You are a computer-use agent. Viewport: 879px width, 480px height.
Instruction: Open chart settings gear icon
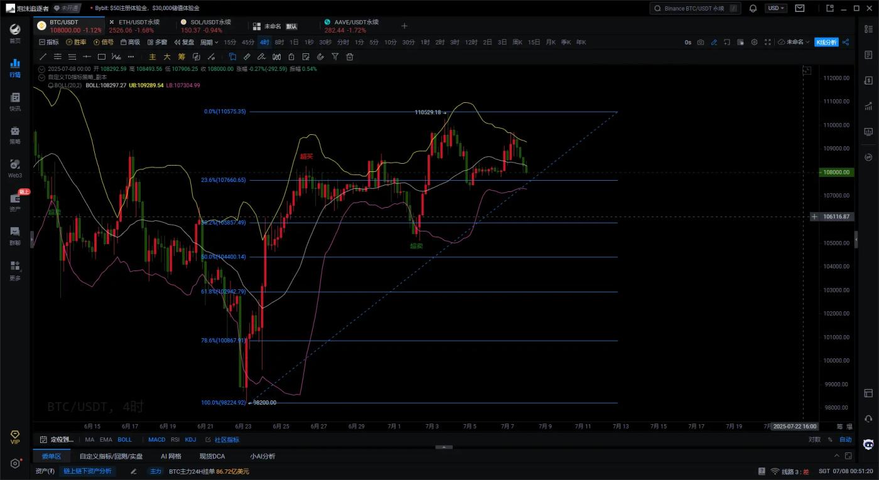754,42
